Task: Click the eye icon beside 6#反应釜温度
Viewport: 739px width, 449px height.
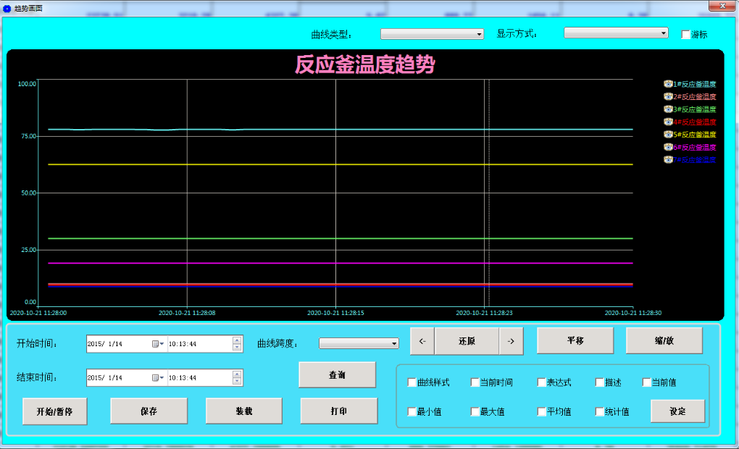Action: click(668, 147)
